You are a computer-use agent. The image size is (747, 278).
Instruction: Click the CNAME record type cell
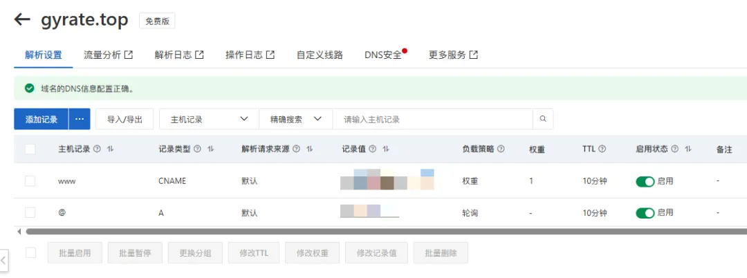(172, 181)
